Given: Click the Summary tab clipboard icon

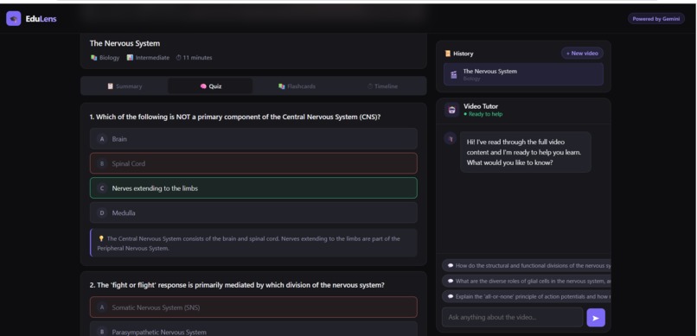Looking at the screenshot, I should [x=110, y=86].
